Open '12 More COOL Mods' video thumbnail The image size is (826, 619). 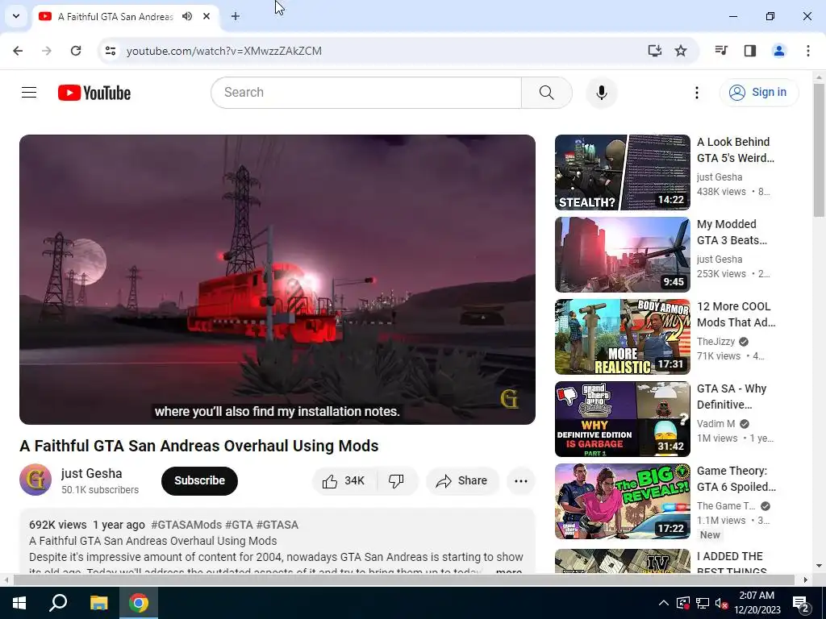tap(622, 336)
